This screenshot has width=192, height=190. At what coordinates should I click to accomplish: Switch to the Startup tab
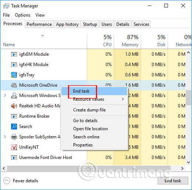(x=90, y=24)
